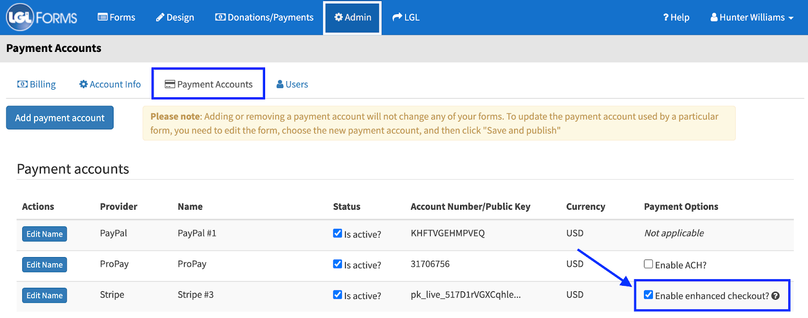
Task: Click the Payment Accounts page title
Action: click(54, 48)
